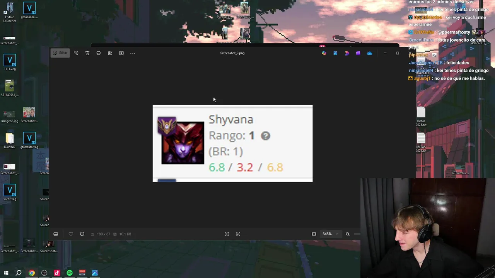This screenshot has height=278, width=495.
Task: Select the Imagen2.jpg desktop file
Action: tap(10, 116)
